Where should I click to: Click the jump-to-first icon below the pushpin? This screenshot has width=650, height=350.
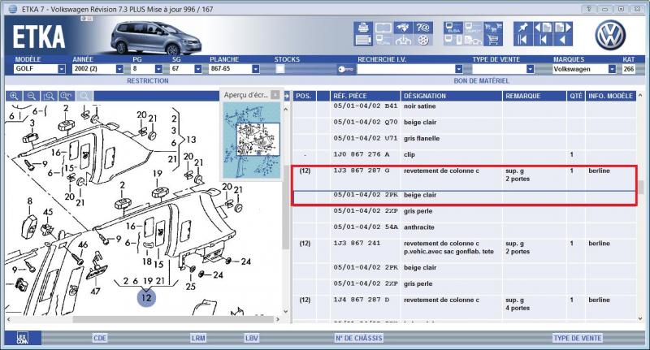click(x=522, y=40)
